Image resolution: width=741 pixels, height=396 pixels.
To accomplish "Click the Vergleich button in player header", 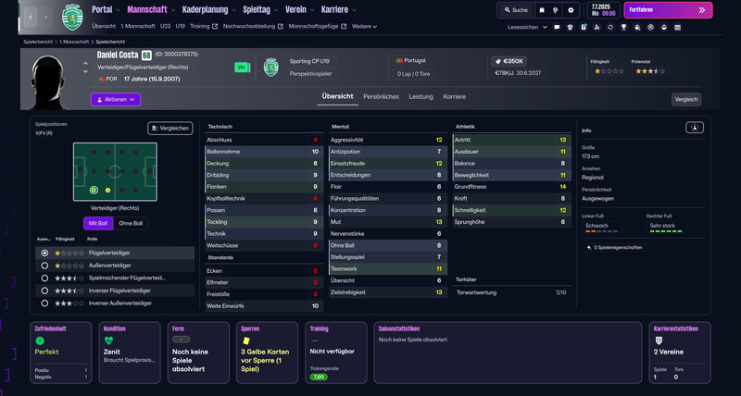I will pos(686,100).
